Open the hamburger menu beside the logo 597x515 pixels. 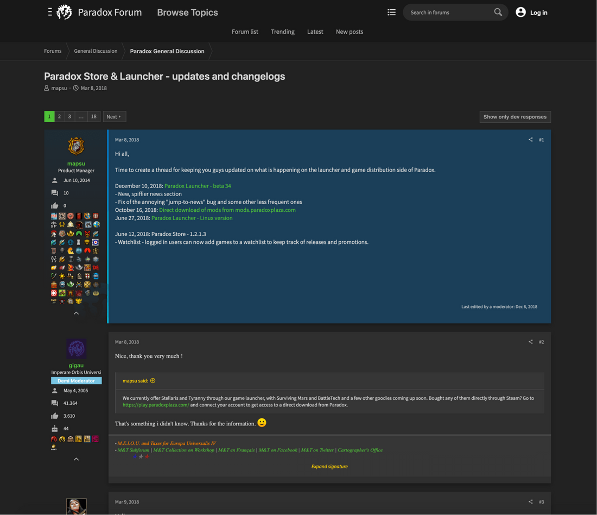[x=50, y=12]
